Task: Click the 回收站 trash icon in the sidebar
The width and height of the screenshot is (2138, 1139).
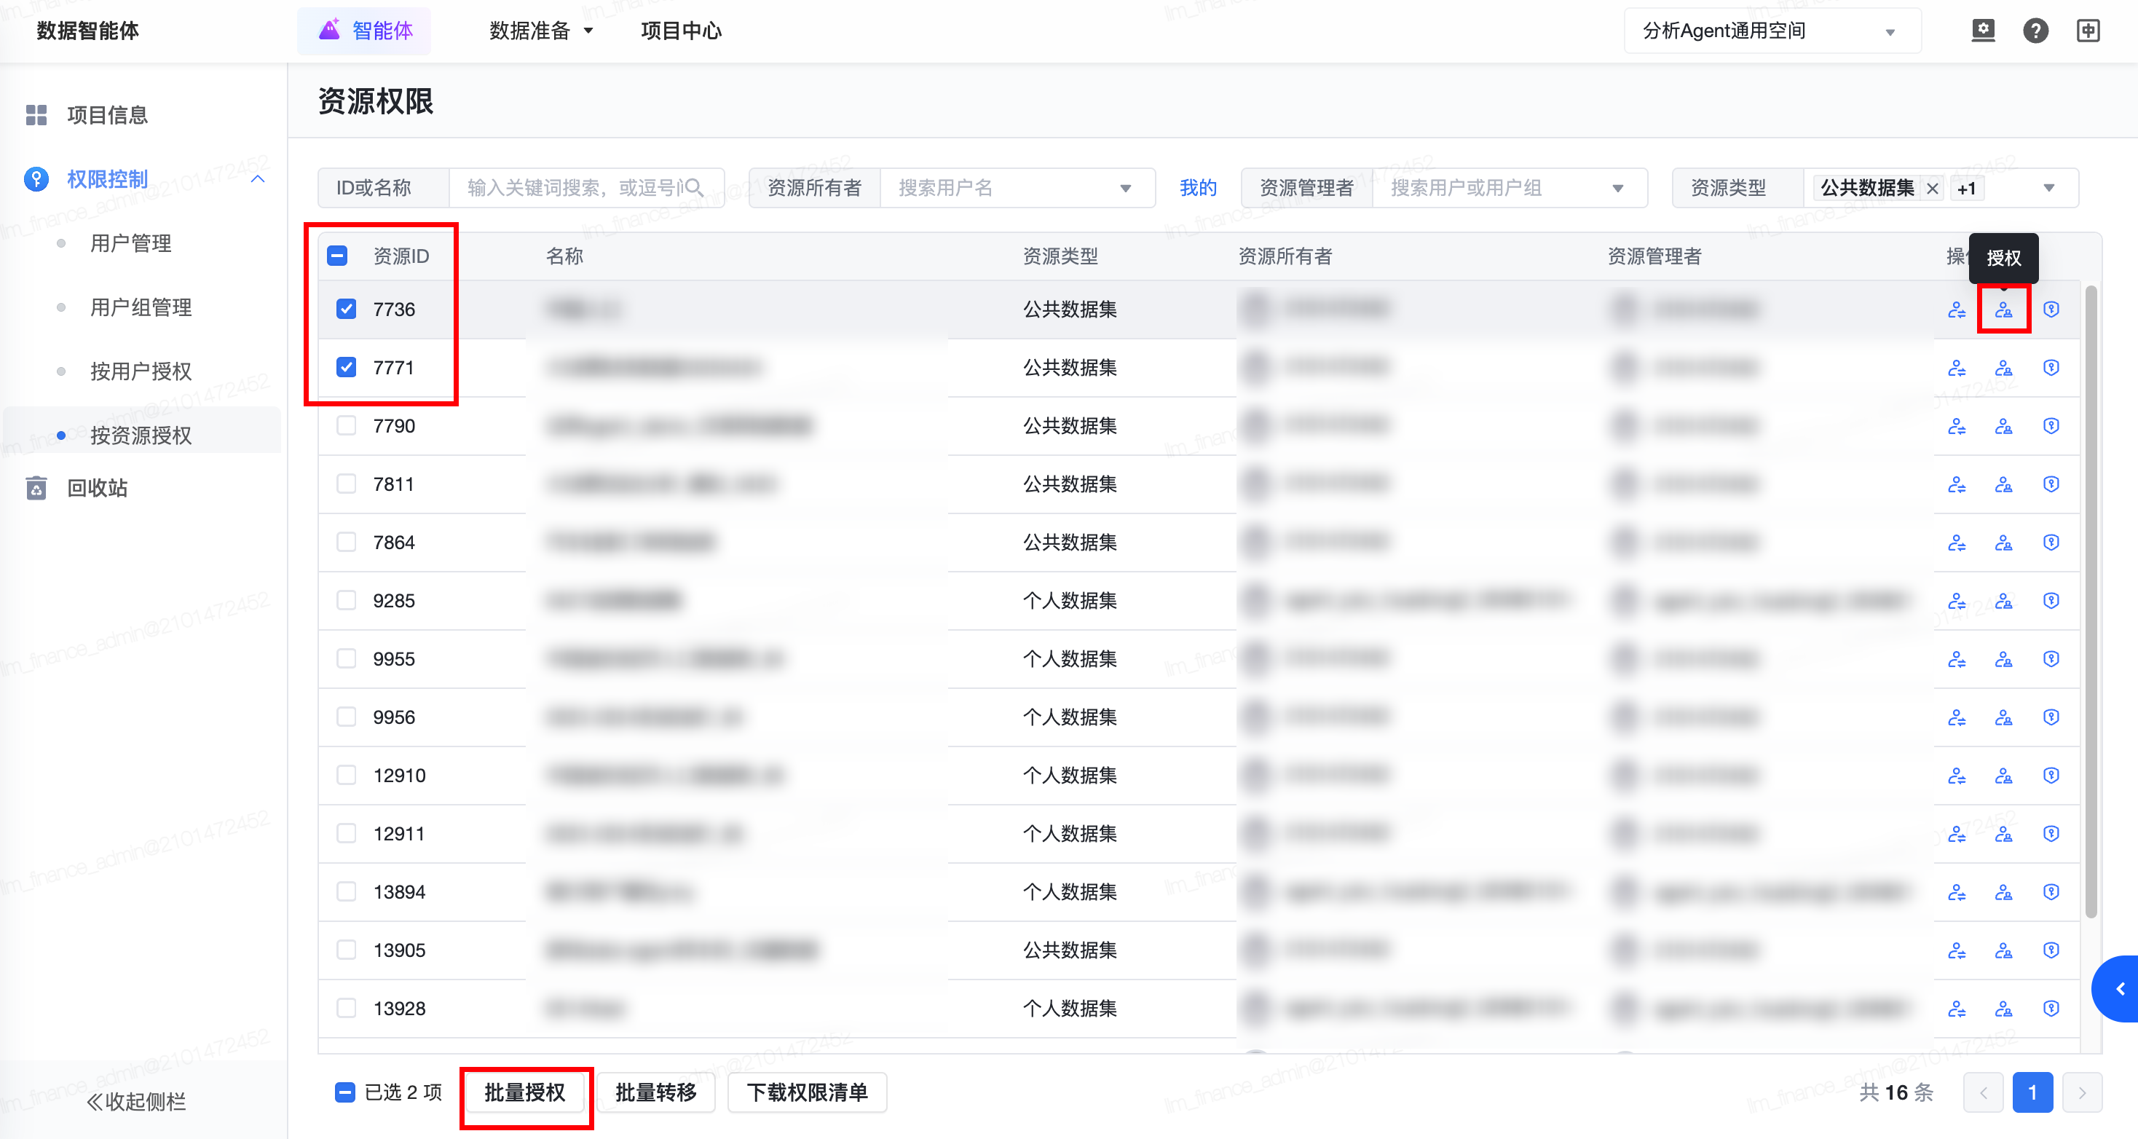Action: (36, 487)
